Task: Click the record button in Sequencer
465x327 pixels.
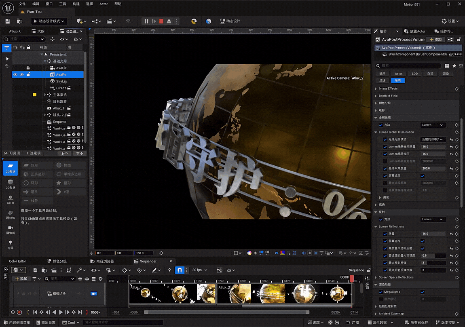Action: tap(19, 312)
